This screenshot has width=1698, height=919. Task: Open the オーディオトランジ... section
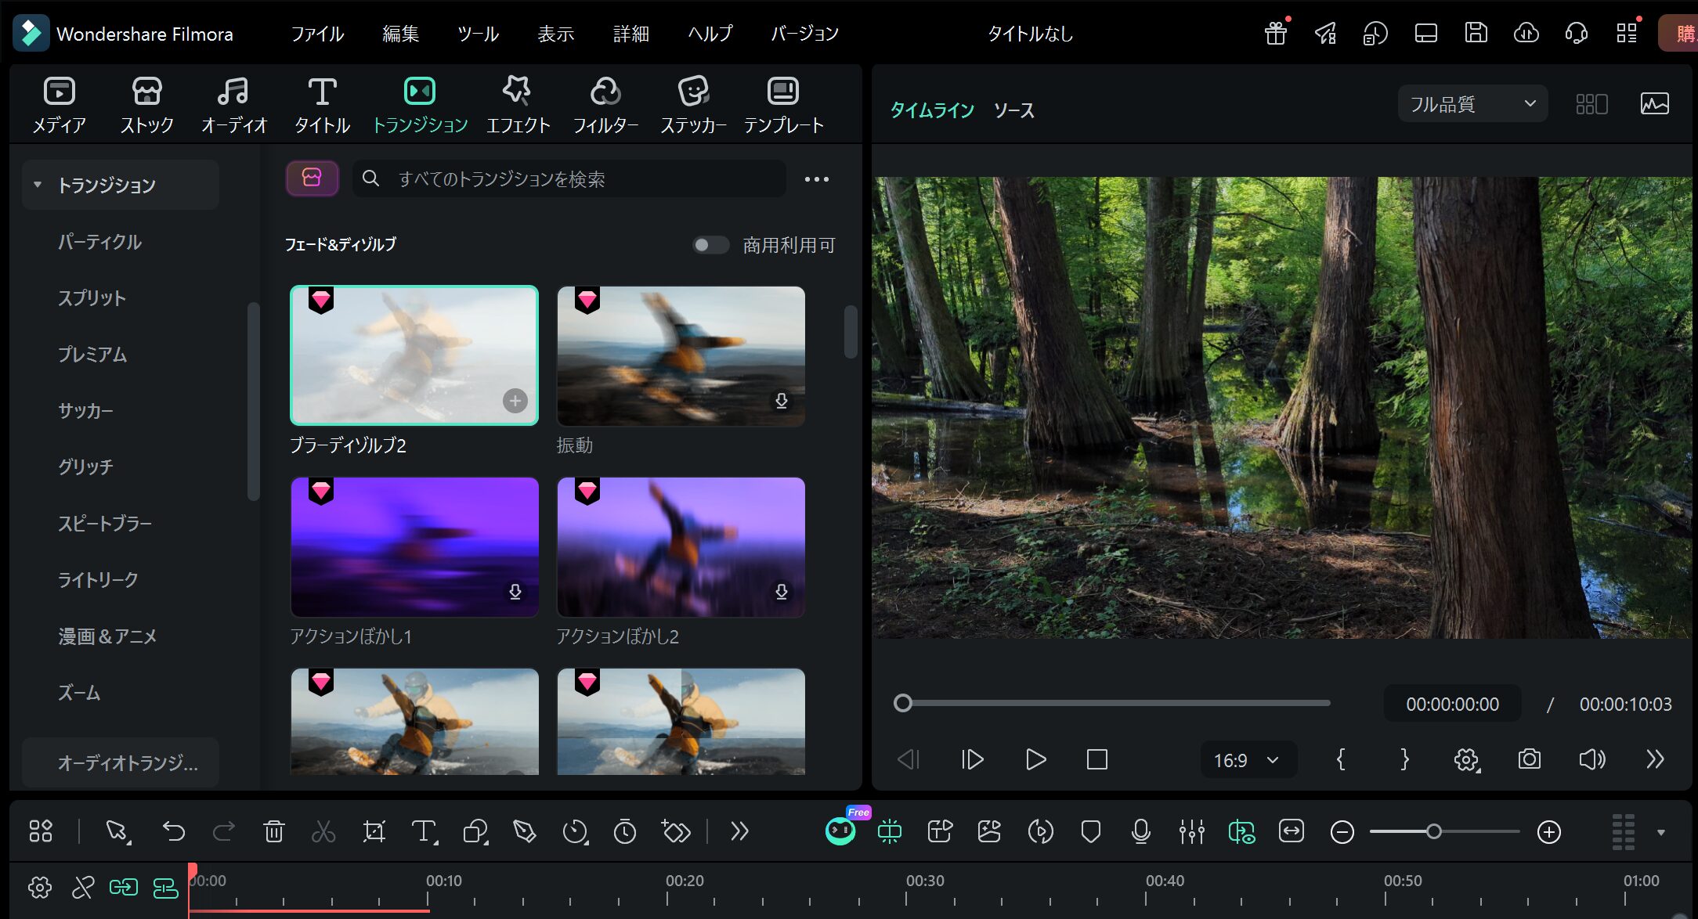tap(121, 762)
